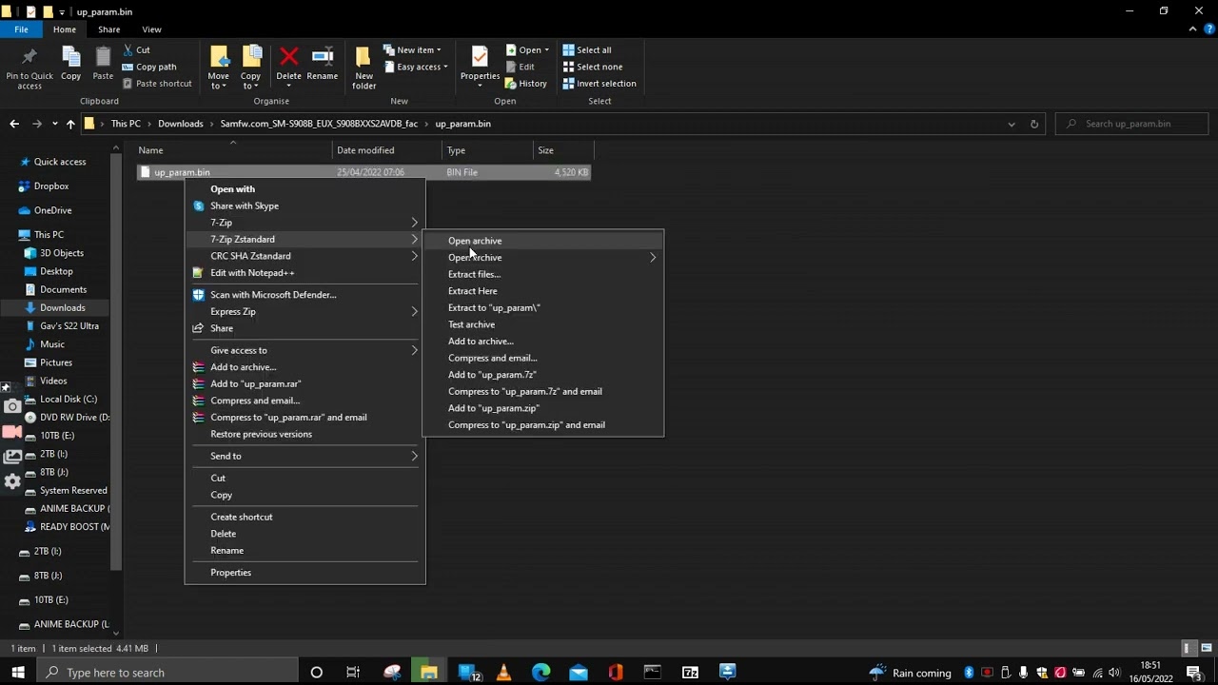Viewport: 1218px width, 685px height.
Task: Expand the Send to submenu
Action: 304,456
